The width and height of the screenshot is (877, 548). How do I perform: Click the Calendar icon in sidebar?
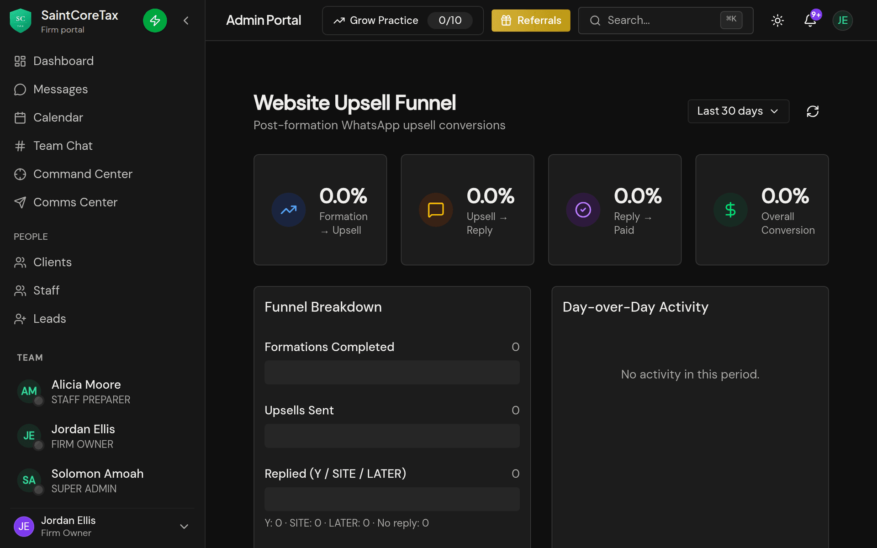[x=20, y=118]
